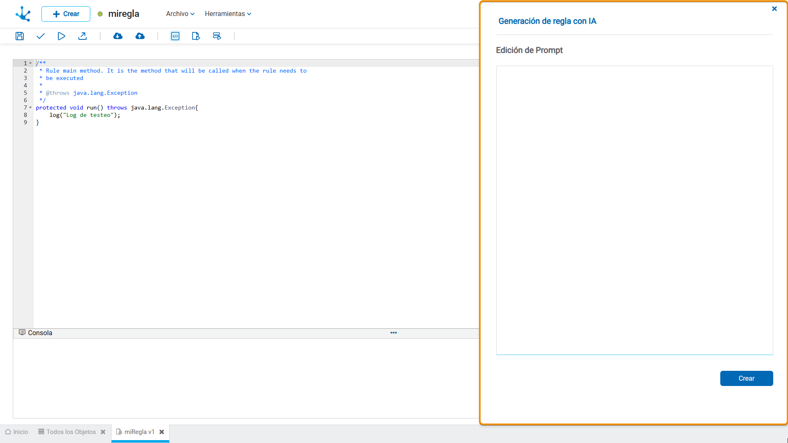Screen dimensions: 788x443
Task: Click the upload from server icon
Action: pos(140,36)
